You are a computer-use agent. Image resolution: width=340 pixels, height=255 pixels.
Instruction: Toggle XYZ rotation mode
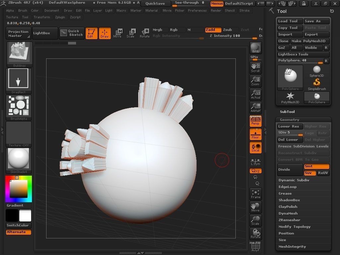[x=255, y=171]
